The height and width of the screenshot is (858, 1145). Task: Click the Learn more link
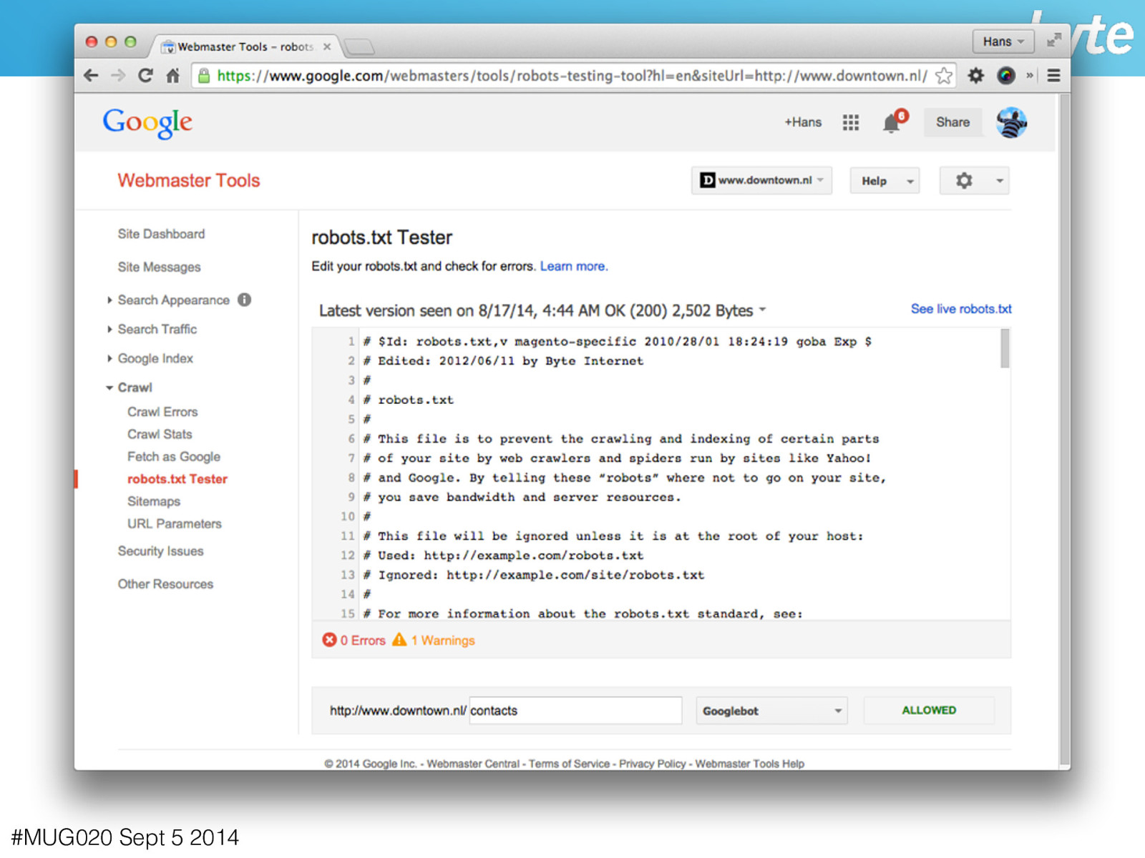coord(574,266)
